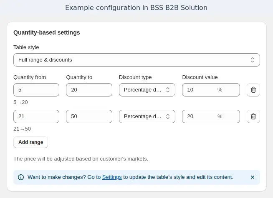Open the Table style dropdown
The width and height of the screenshot is (273, 198).
pos(136,60)
